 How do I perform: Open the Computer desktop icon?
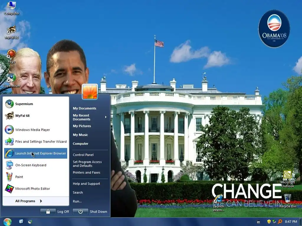point(12,8)
